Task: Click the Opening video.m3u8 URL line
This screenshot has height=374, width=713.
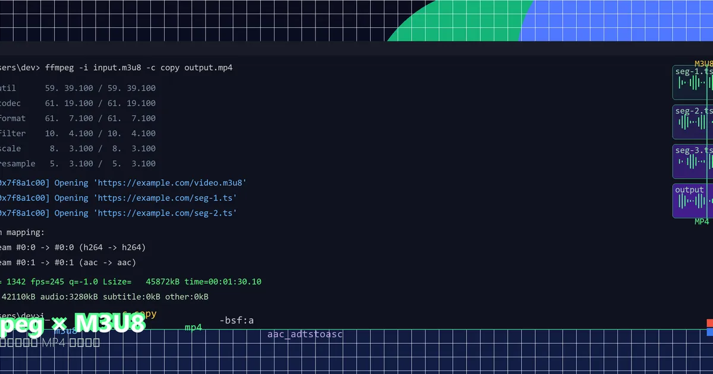Action: coord(123,183)
